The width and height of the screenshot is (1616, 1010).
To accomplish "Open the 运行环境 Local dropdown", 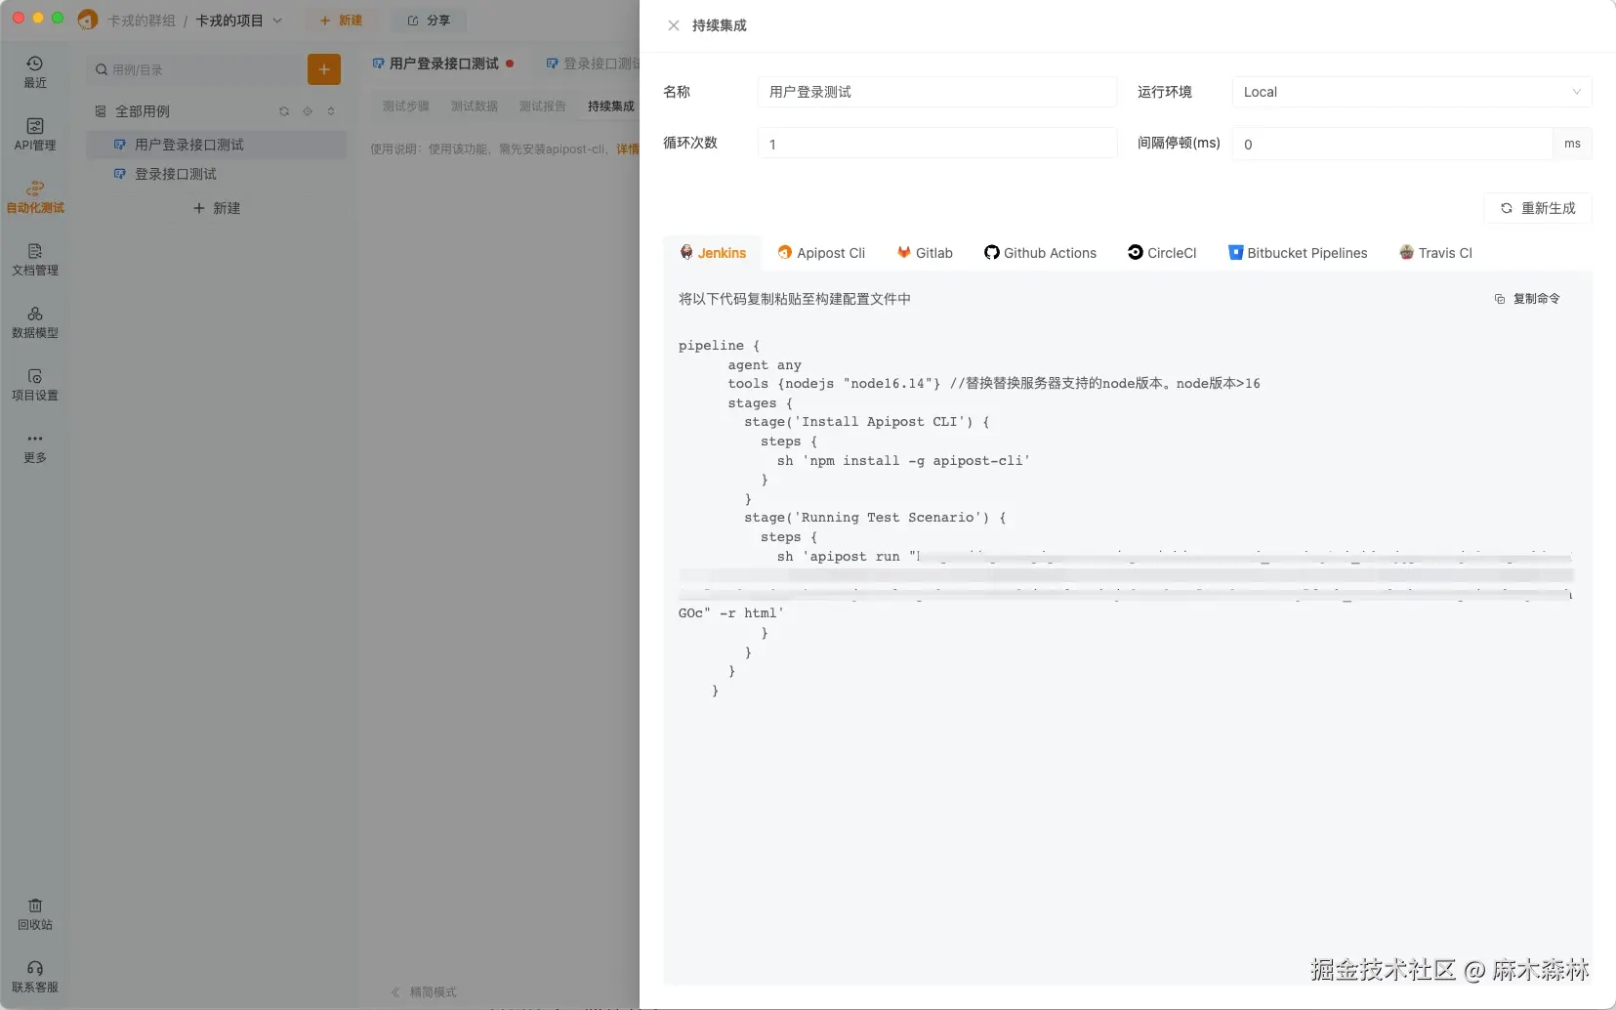I will tap(1412, 92).
